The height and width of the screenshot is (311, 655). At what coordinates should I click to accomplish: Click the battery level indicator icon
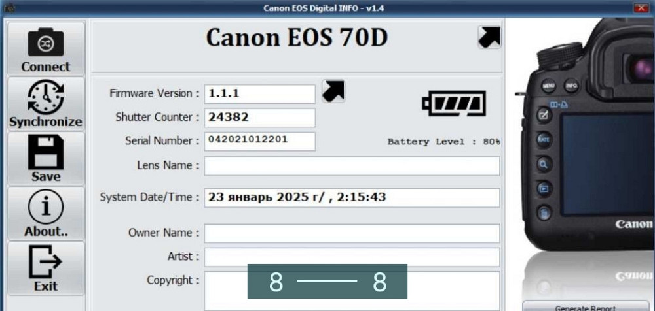[x=455, y=103]
